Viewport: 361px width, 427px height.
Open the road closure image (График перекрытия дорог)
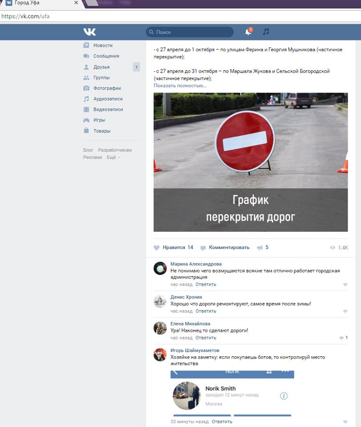(x=250, y=162)
